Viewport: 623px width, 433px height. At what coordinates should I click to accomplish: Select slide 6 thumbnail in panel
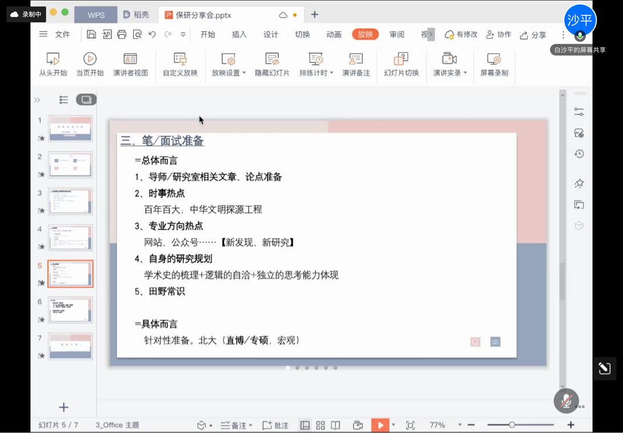[70, 310]
